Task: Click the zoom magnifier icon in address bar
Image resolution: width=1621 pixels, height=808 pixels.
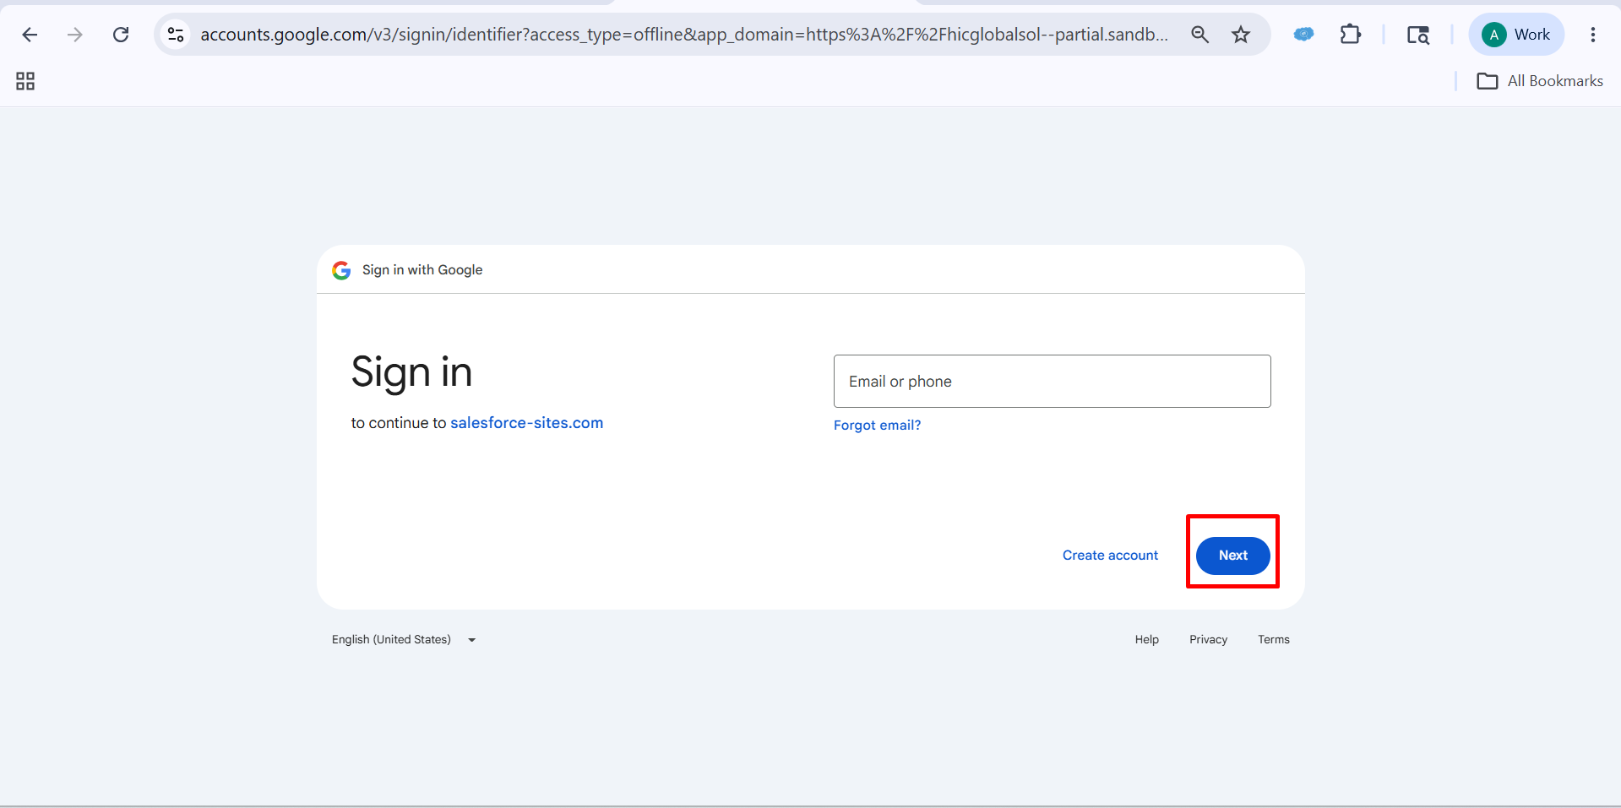Action: coord(1199,35)
